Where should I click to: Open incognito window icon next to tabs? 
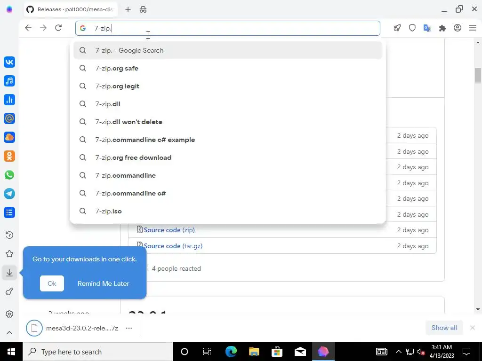[x=143, y=9]
